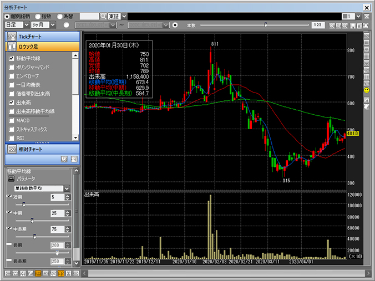Toggle the 短期 moving average checkbox
Viewport: 375px width, 281px height.
(9, 196)
